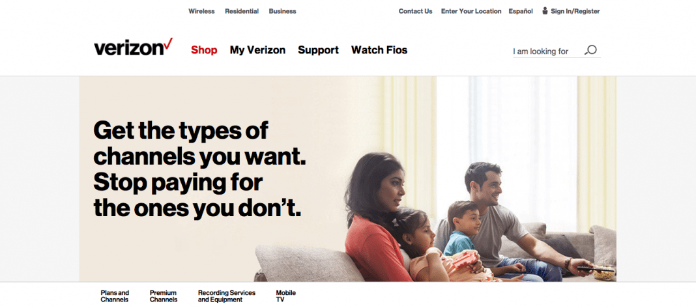The image size is (696, 308).
Task: Open the My Verizon menu
Action: coord(257,50)
